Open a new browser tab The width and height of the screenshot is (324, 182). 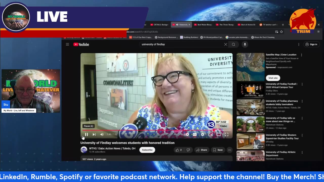pos(283,25)
